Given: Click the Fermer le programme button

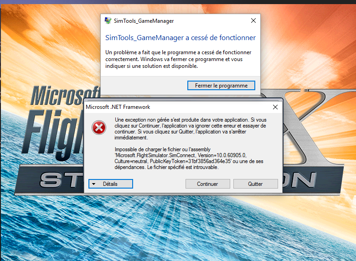Looking at the screenshot, I should tap(221, 86).
